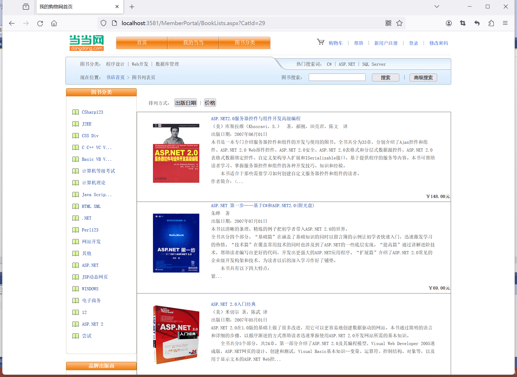Open the Firefox account profile icon
The image size is (517, 377).
[x=449, y=23]
